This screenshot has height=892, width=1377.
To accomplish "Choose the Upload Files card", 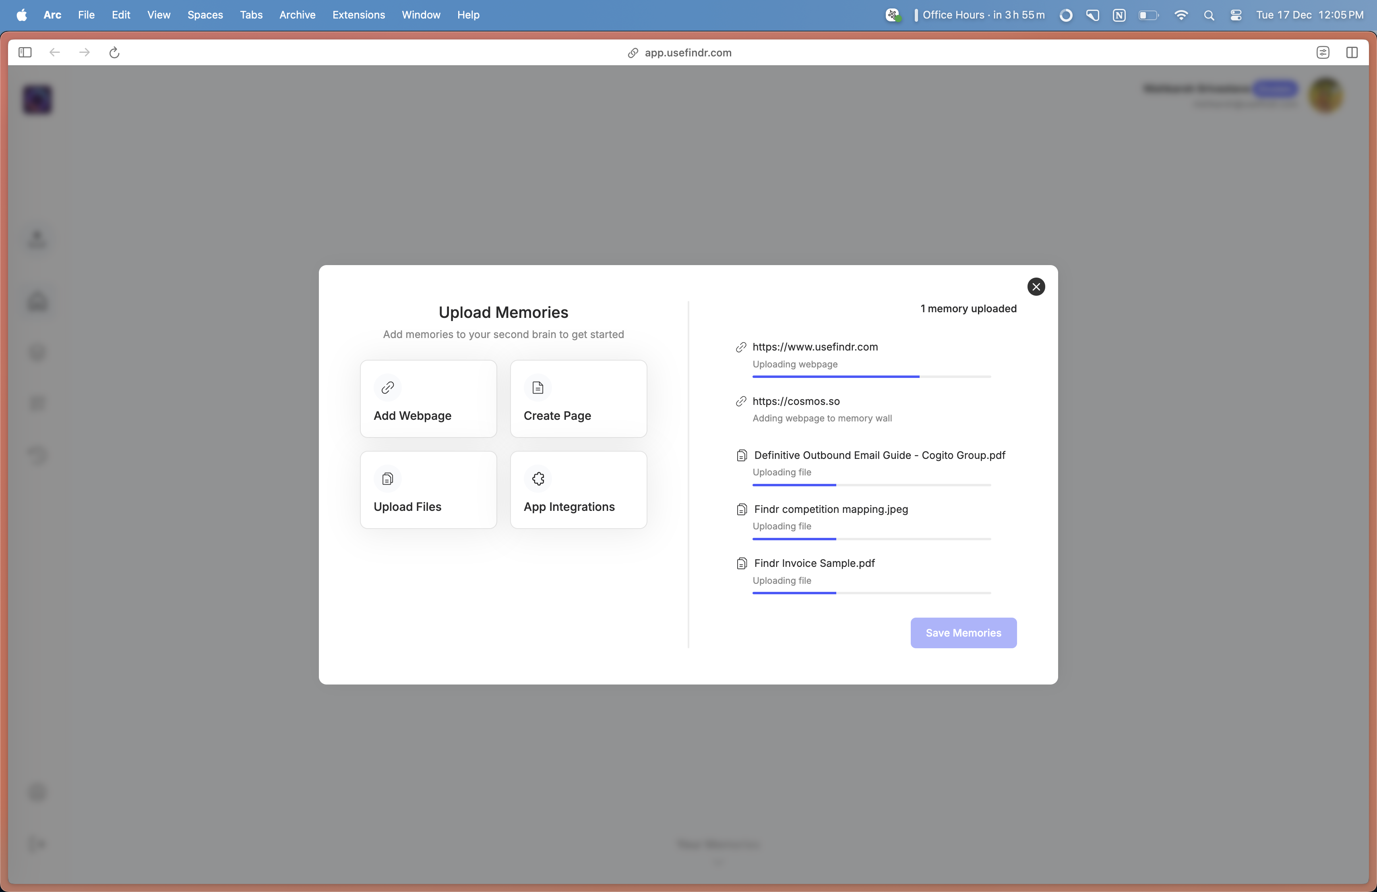I will pos(428,490).
